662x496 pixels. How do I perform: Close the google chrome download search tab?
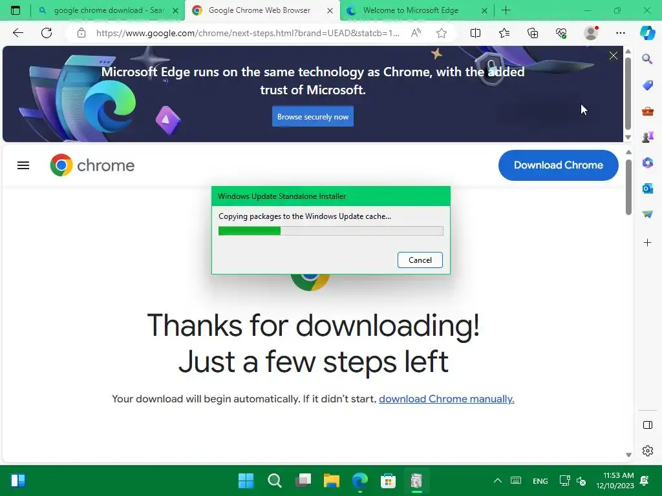point(175,10)
